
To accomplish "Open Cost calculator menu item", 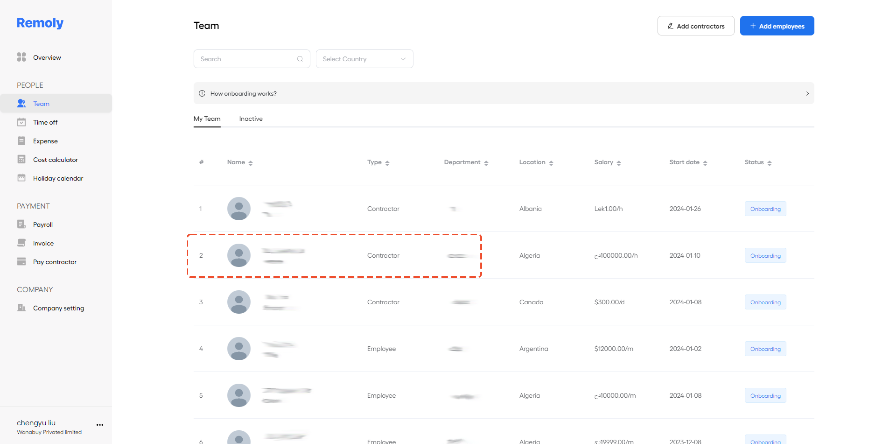I will point(55,160).
